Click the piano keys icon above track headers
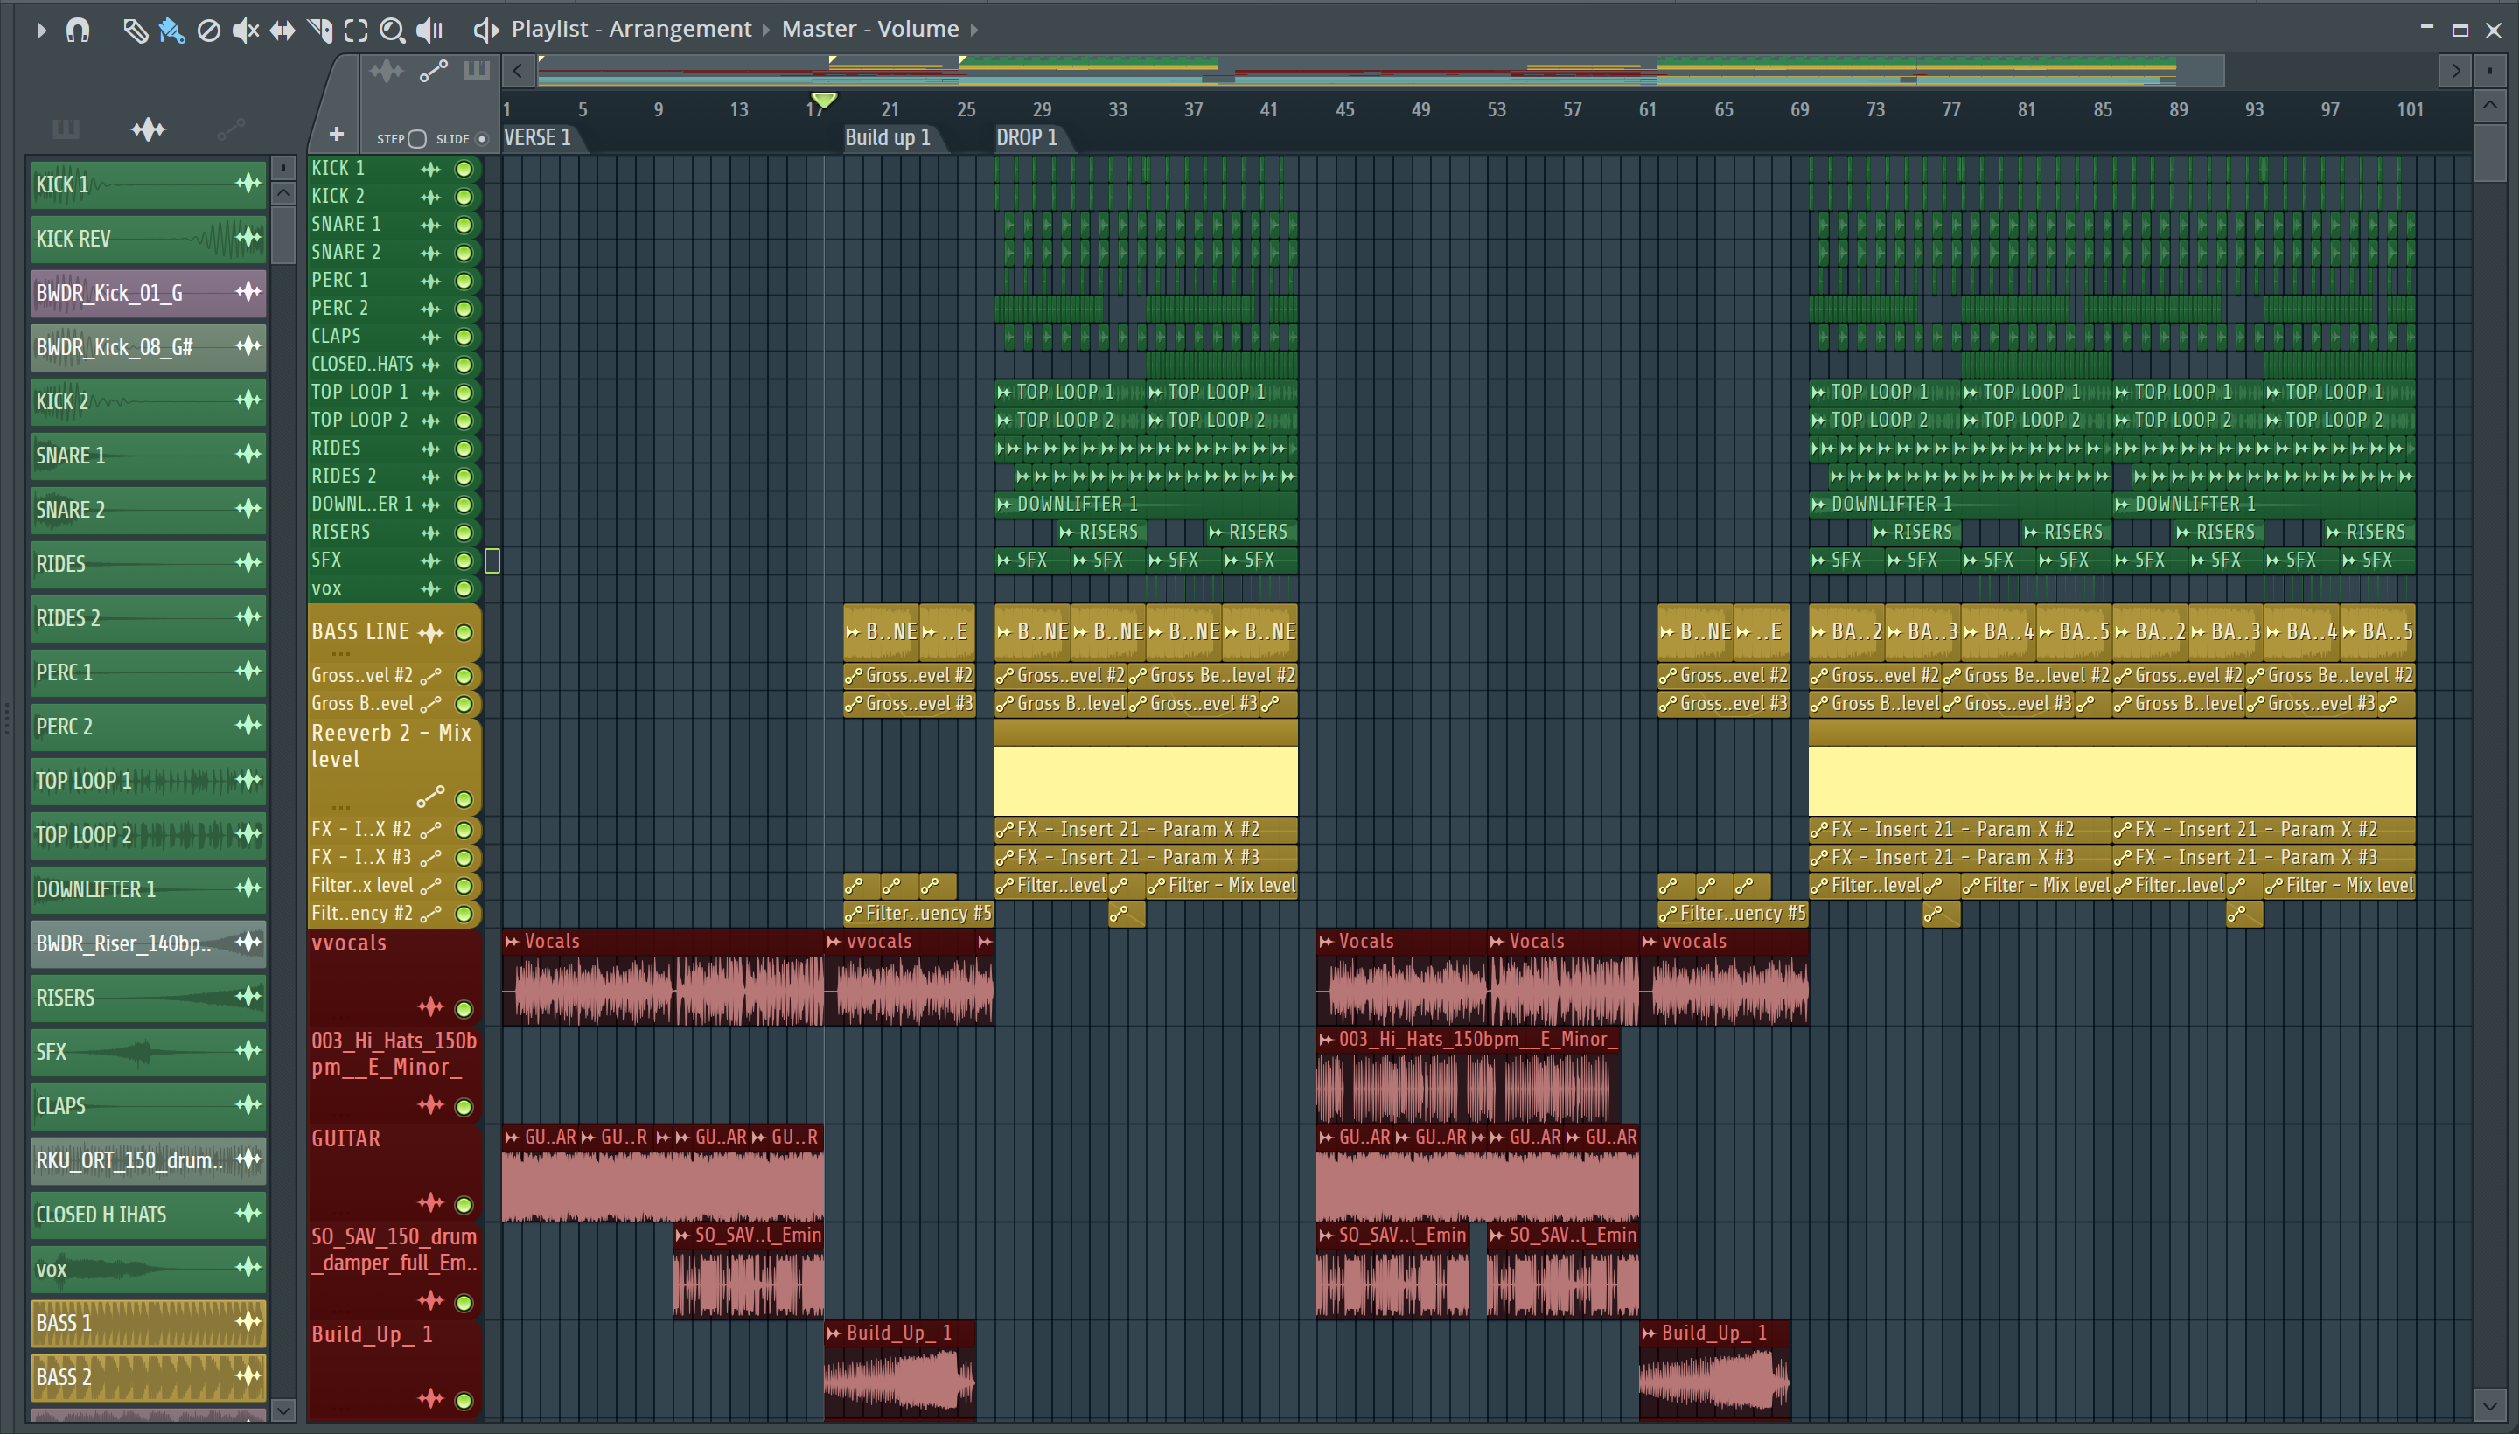This screenshot has width=2519, height=1434. point(477,71)
